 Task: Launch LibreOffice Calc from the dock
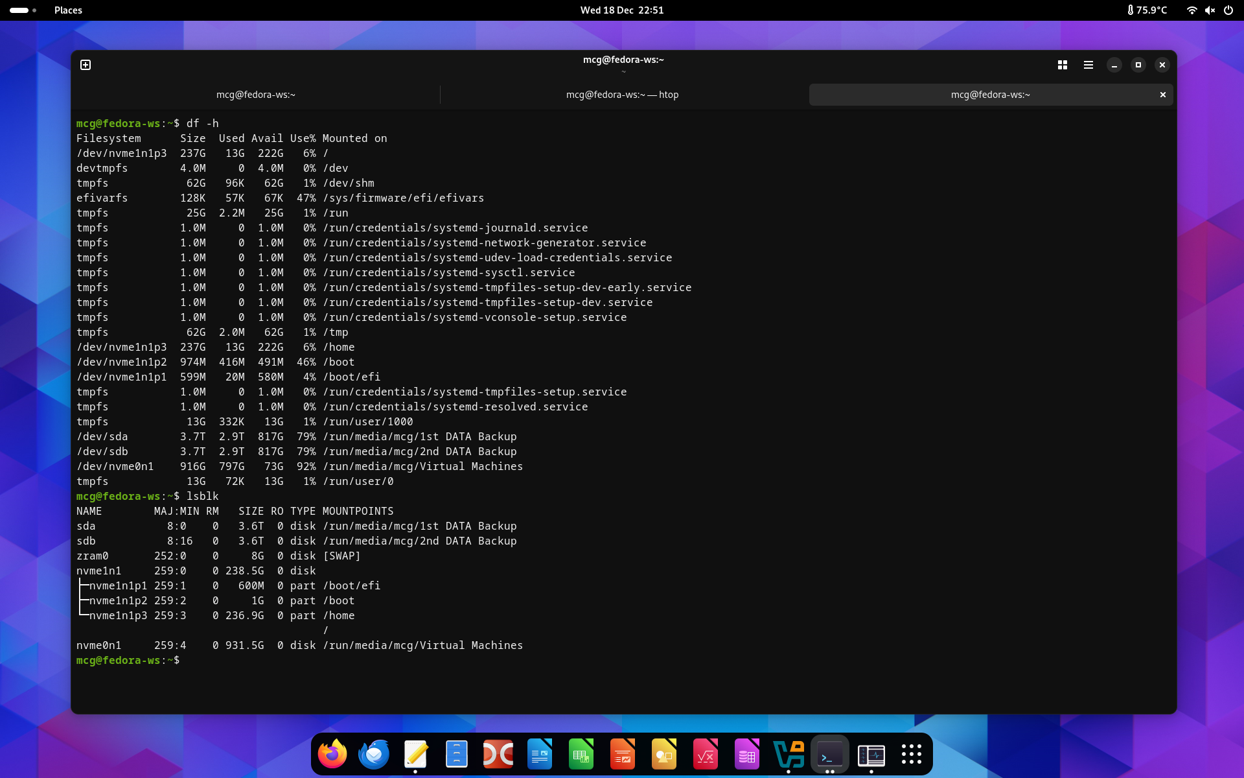pyautogui.click(x=581, y=754)
